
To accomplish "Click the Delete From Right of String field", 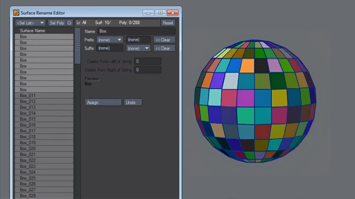I will tap(148, 70).
